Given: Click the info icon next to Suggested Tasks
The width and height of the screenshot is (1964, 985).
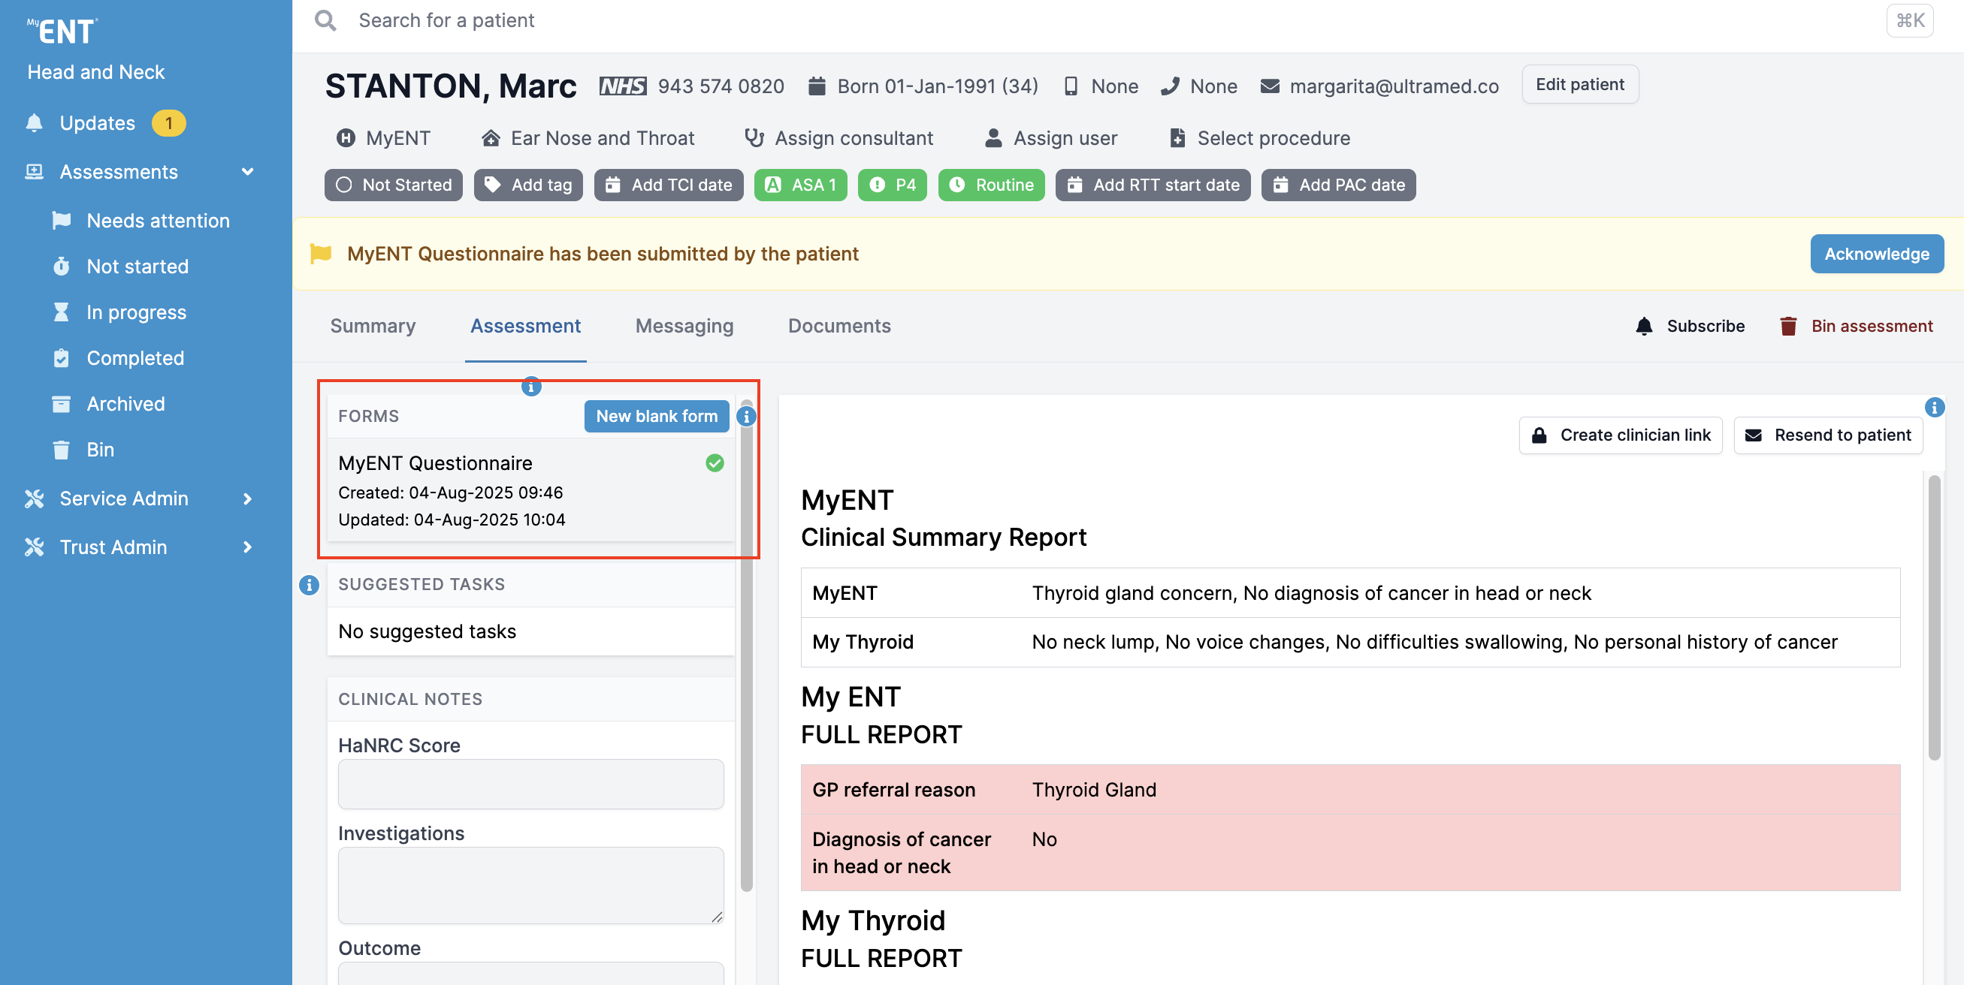Looking at the screenshot, I should tap(309, 585).
